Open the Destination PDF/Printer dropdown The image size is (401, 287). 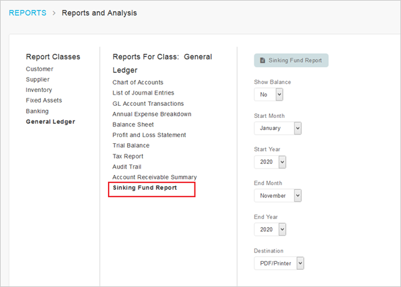pyautogui.click(x=279, y=263)
